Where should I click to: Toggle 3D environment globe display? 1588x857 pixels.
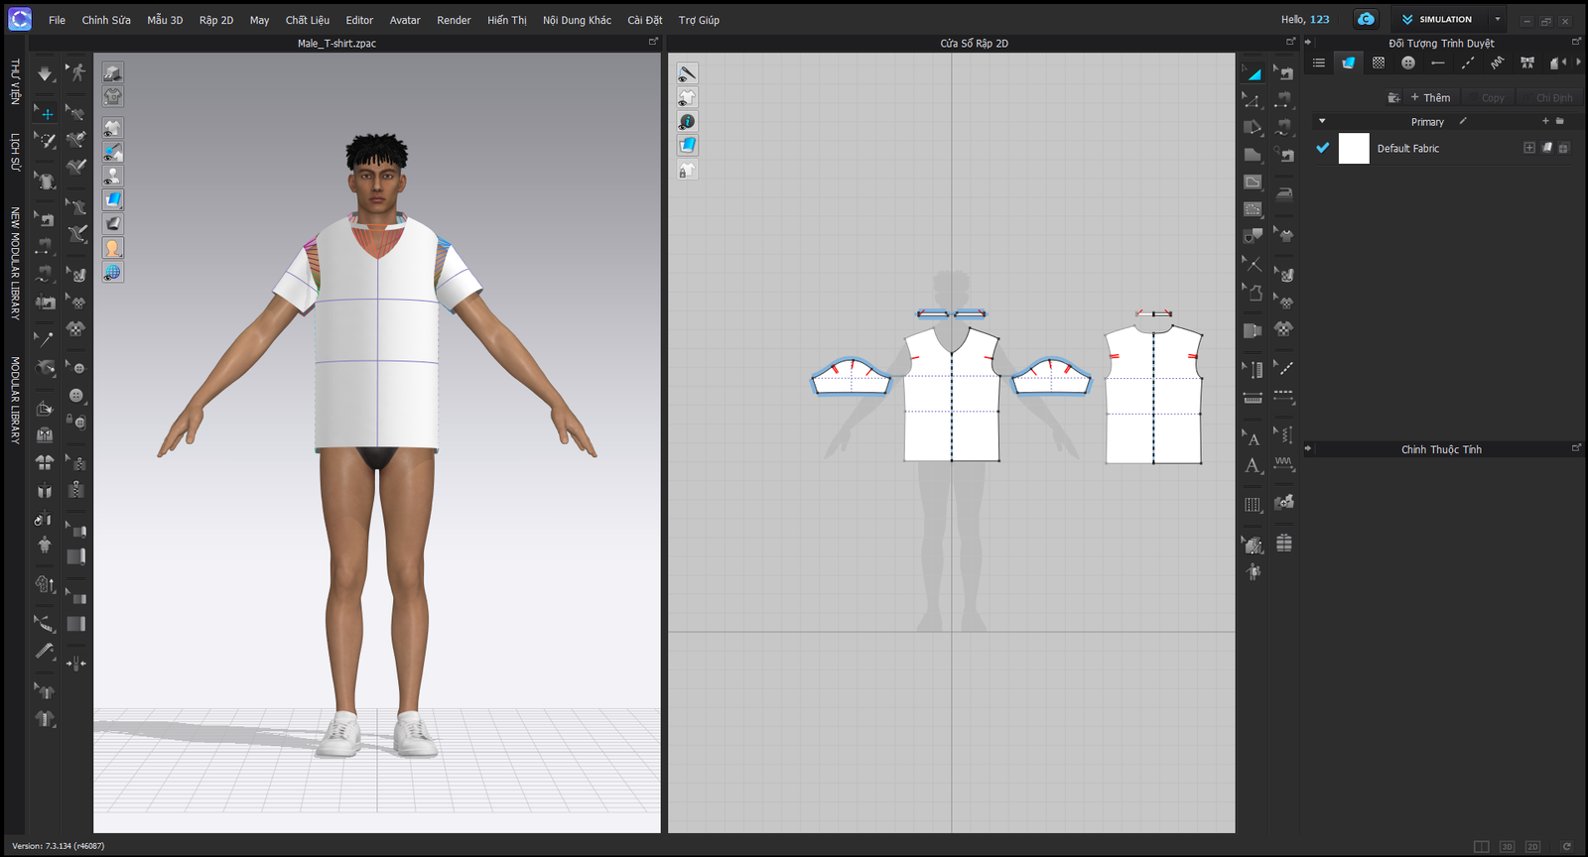click(113, 272)
